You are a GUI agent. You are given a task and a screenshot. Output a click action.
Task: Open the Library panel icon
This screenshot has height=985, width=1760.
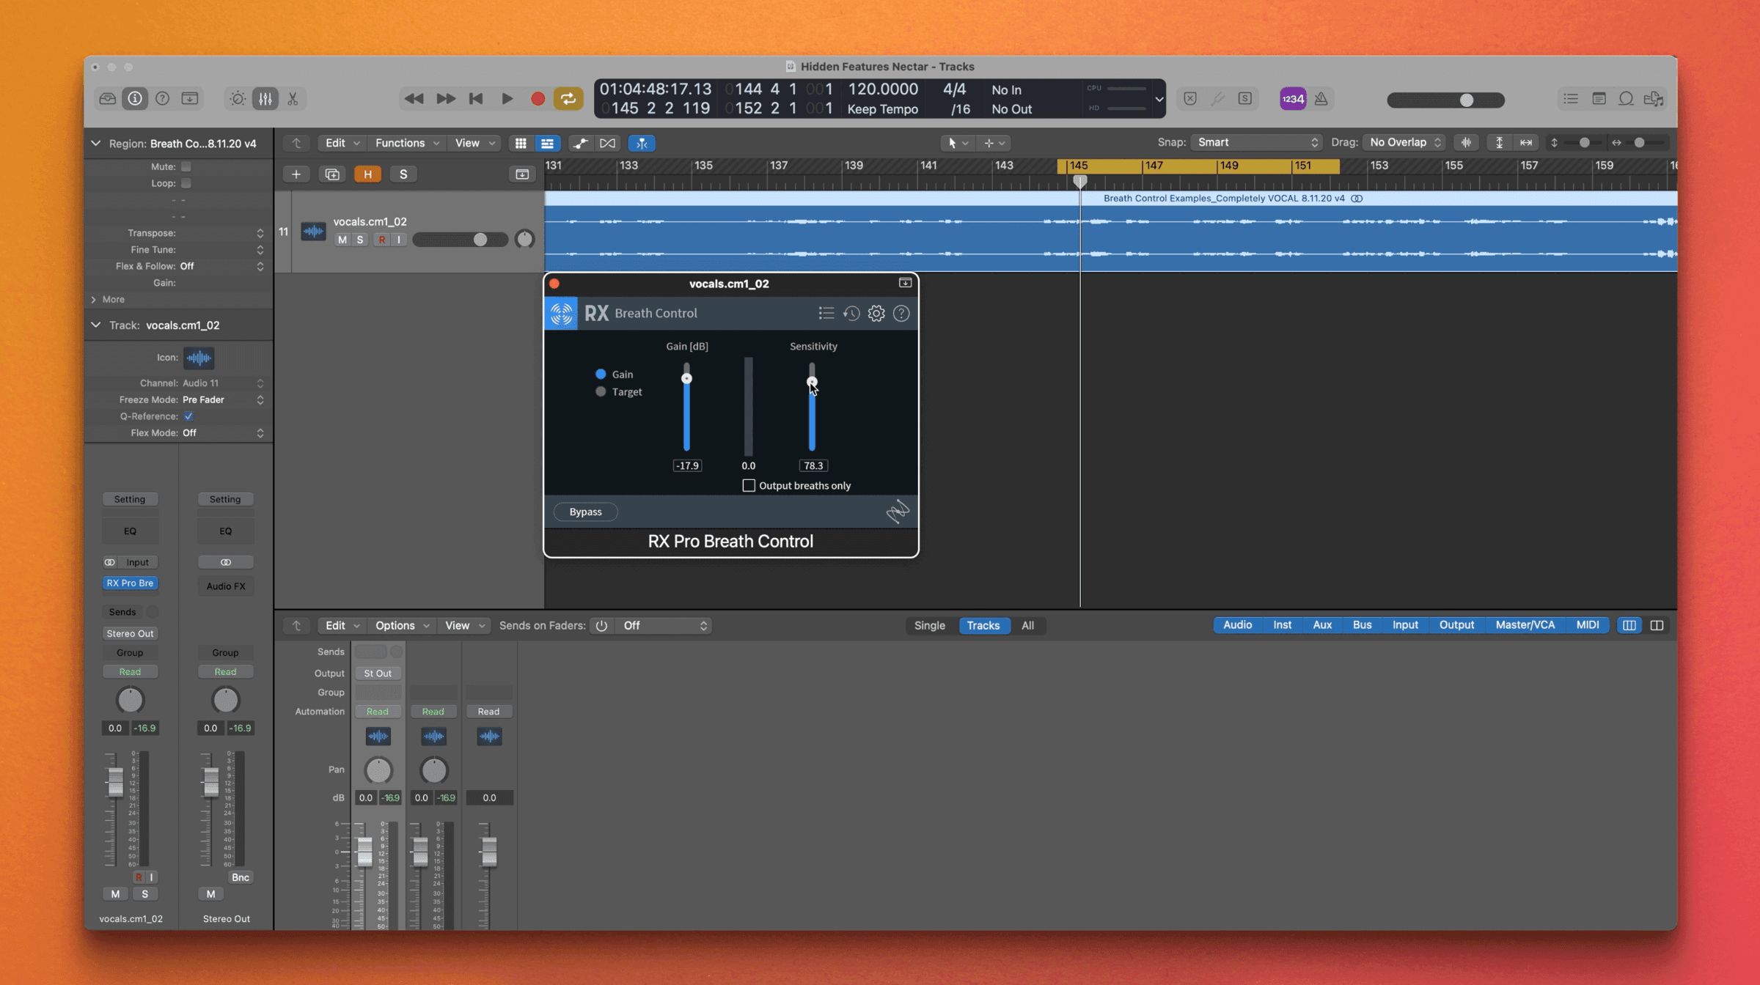[x=108, y=99]
